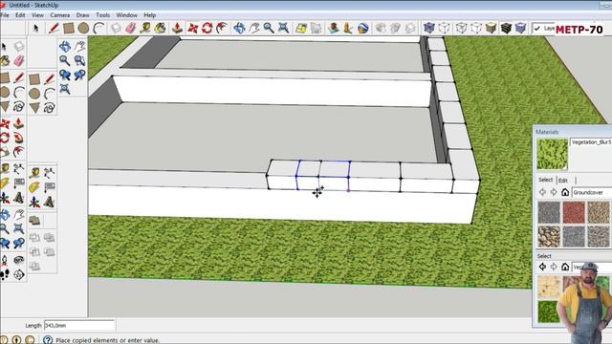Select the arrow Select tool in top toolbar
This screenshot has height=344, width=612.
click(x=36, y=28)
